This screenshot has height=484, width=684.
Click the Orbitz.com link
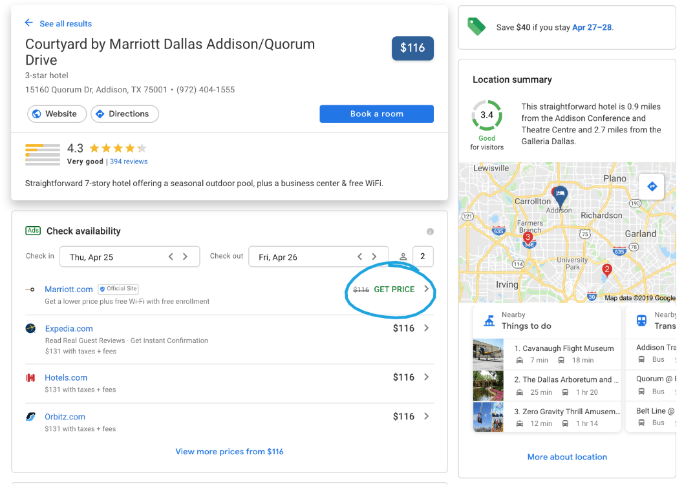pos(65,417)
